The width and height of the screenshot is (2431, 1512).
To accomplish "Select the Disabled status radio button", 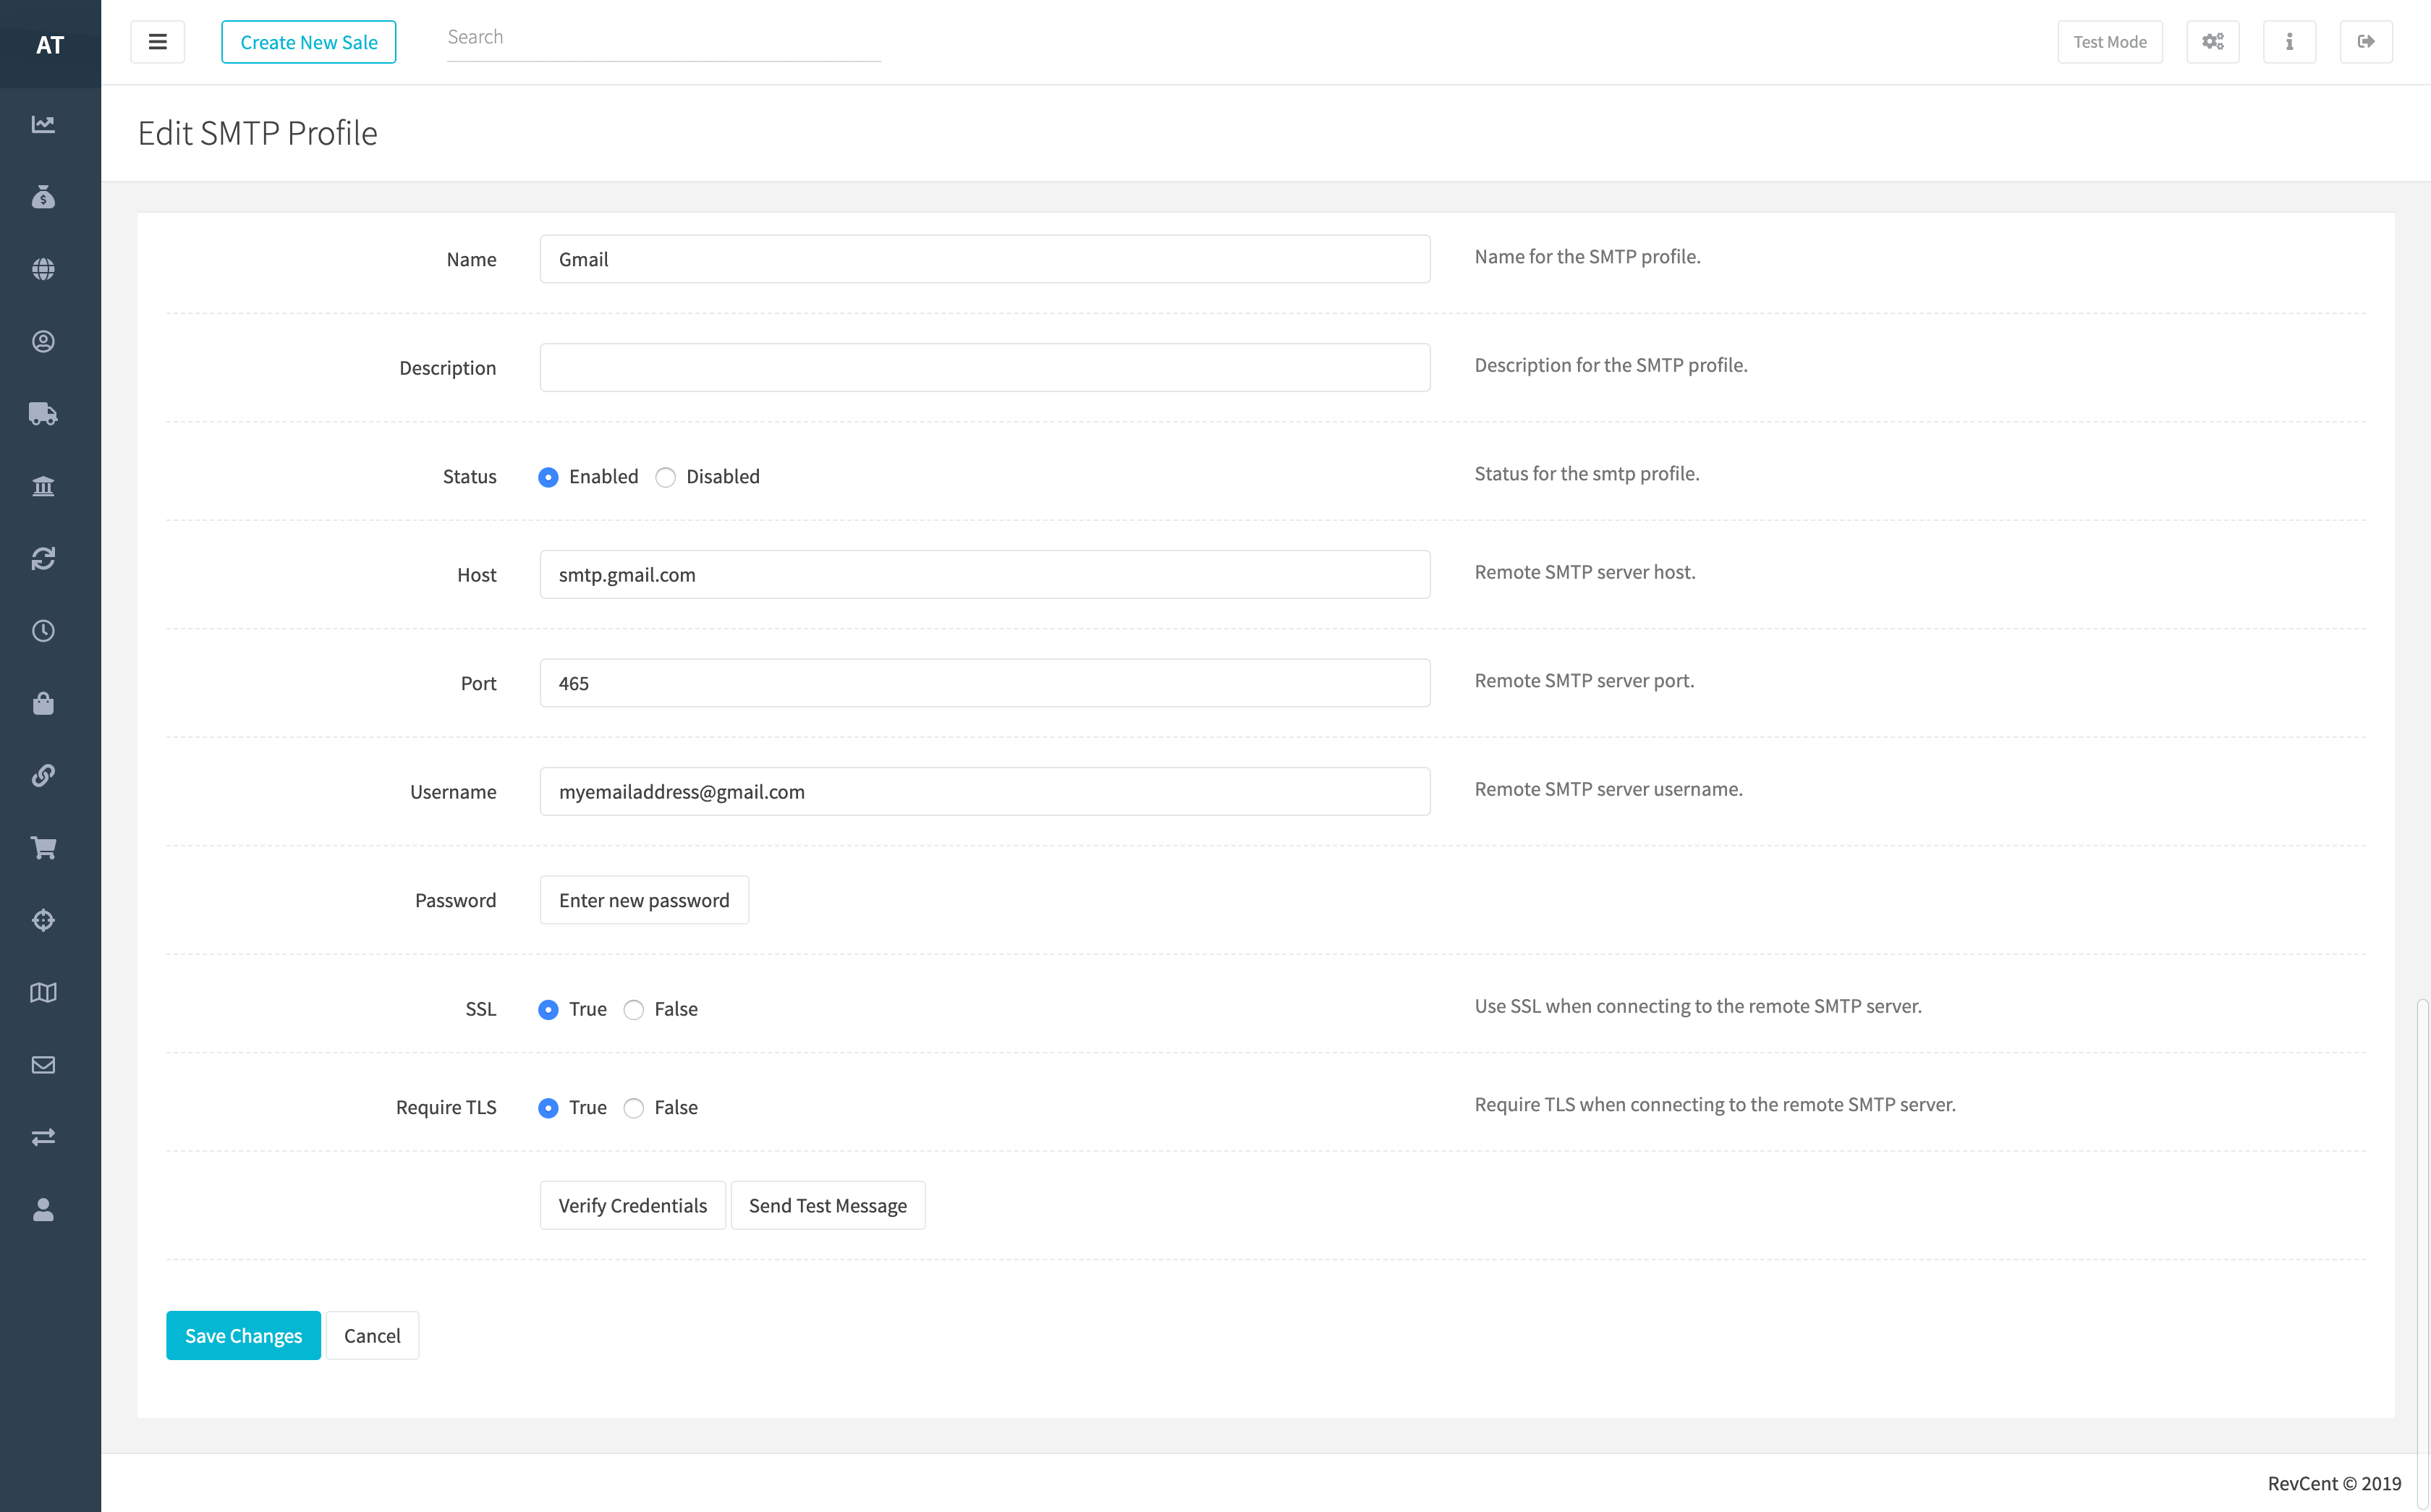I will click(x=665, y=477).
